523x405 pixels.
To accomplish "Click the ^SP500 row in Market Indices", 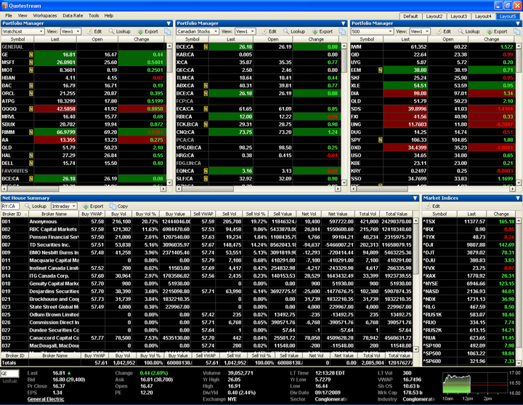I will pyautogui.click(x=469, y=353).
